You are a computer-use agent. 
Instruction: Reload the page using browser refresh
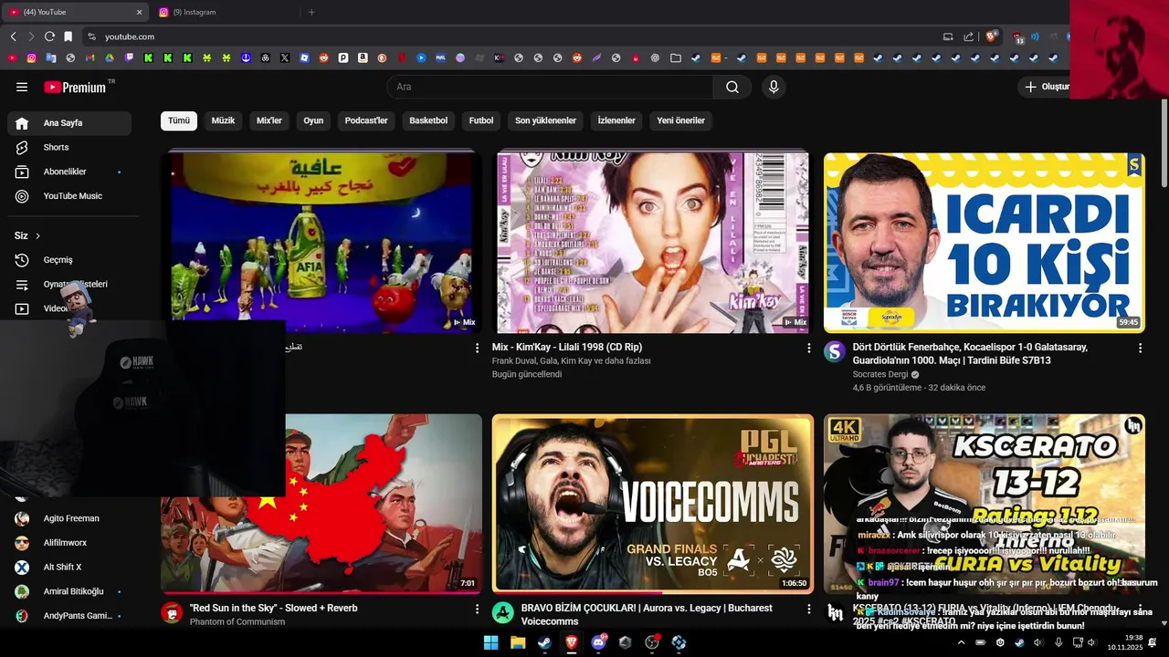[x=49, y=36]
